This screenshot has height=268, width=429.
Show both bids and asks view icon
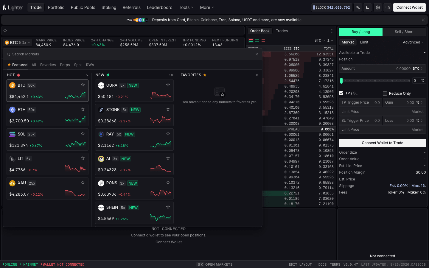point(251,40)
